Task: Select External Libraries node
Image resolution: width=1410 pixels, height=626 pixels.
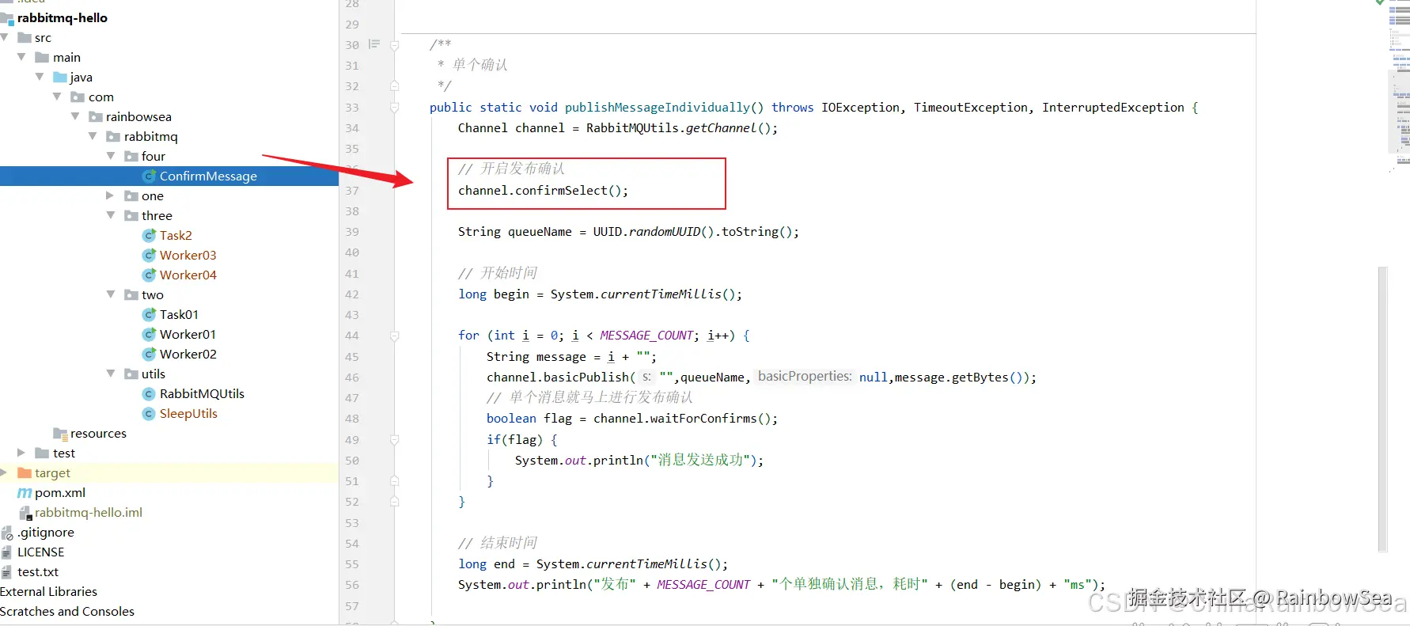Action: pyautogui.click(x=48, y=591)
